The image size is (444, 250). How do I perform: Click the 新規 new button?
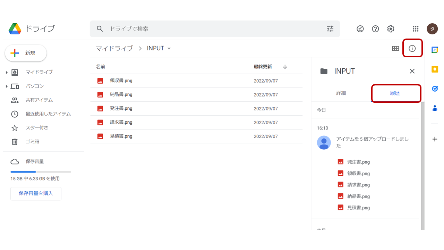[x=25, y=53]
